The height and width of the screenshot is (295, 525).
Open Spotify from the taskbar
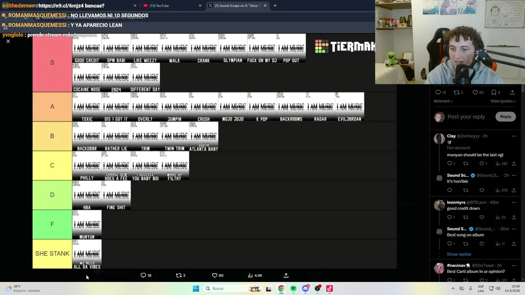293,288
